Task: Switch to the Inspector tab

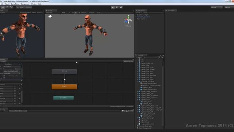Action: [x=171, y=11]
